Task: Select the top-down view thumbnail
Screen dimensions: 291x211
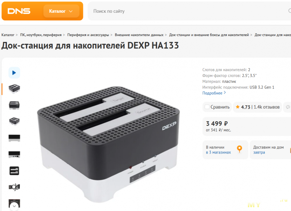Action: [x=14, y=171]
